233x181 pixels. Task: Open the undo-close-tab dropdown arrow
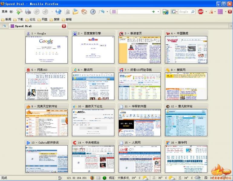(107, 11)
